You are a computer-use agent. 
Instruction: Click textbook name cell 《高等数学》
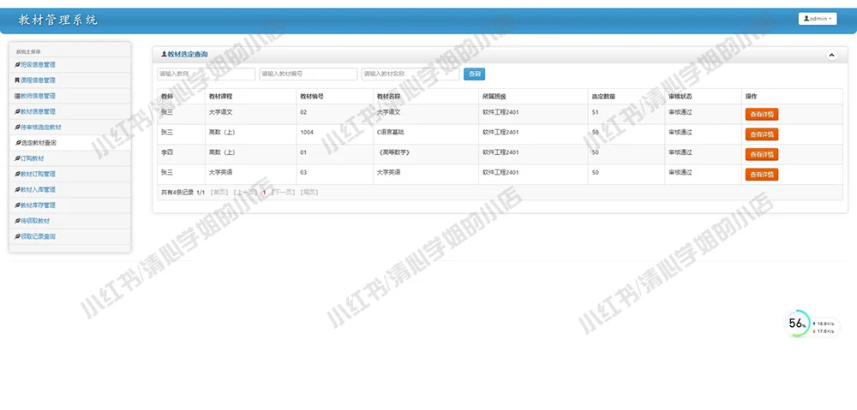point(393,152)
